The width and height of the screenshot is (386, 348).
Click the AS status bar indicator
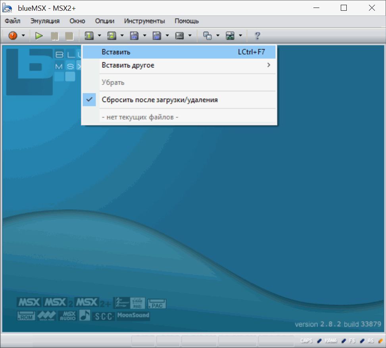tap(371, 341)
